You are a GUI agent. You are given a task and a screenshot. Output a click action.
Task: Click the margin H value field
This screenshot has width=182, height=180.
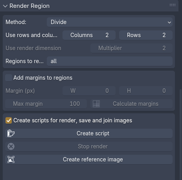click(146, 91)
